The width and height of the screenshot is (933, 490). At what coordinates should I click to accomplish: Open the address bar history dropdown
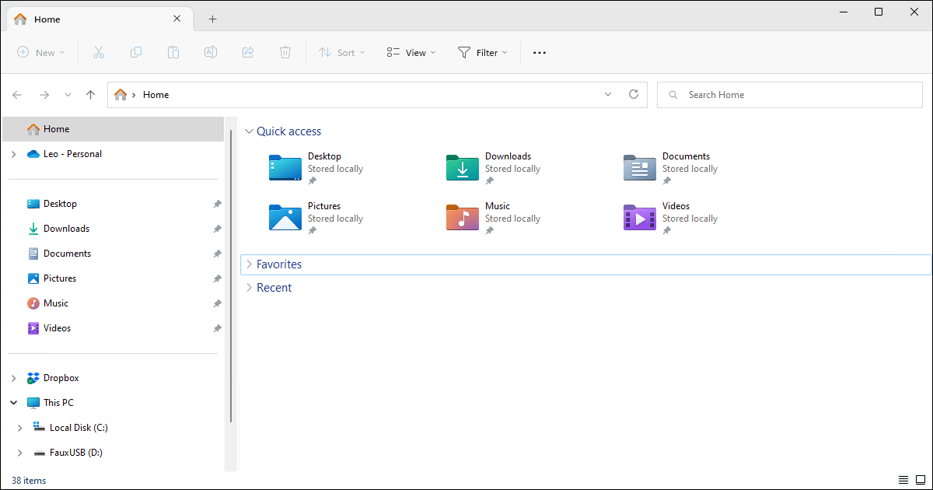pos(608,94)
